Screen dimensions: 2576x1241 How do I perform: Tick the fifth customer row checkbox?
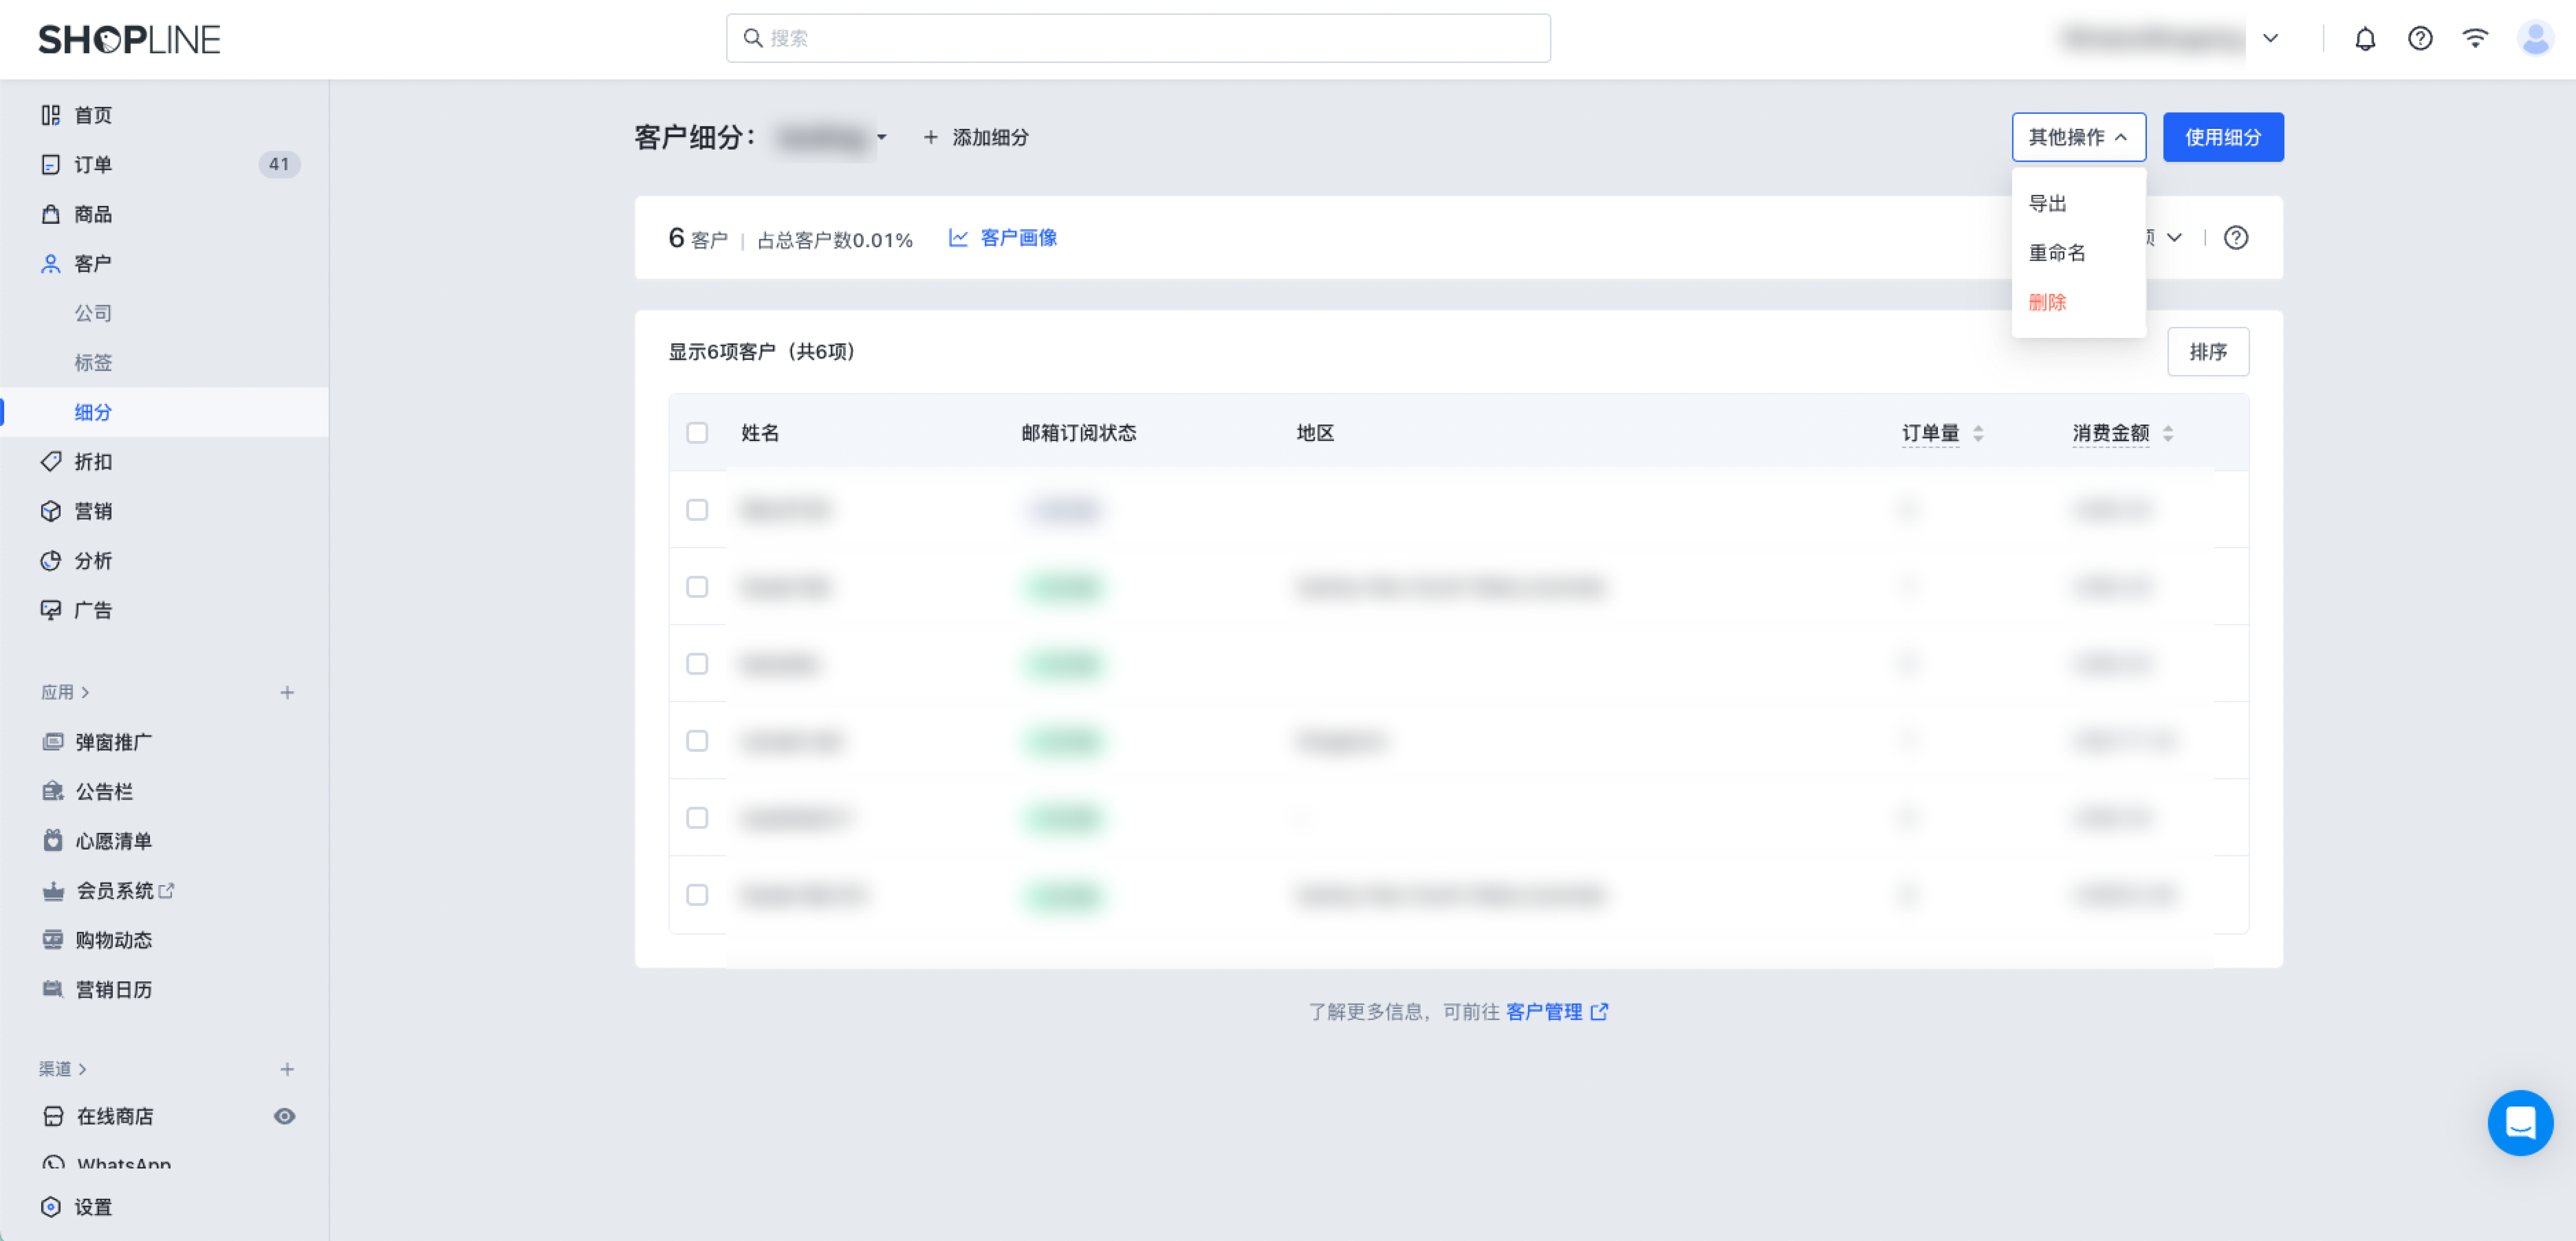[697, 818]
